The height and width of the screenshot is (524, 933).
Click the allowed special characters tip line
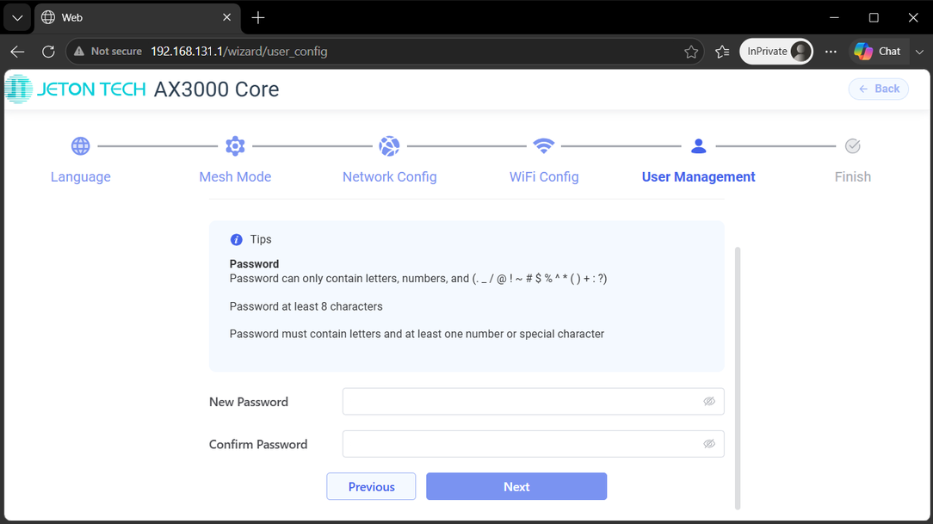[x=418, y=279]
